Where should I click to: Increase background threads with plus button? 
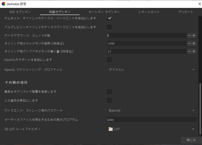pyautogui.click(x=194, y=35)
